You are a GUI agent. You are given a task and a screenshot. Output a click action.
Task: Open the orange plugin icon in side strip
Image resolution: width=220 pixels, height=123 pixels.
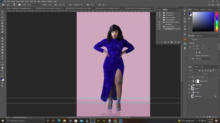185,39
